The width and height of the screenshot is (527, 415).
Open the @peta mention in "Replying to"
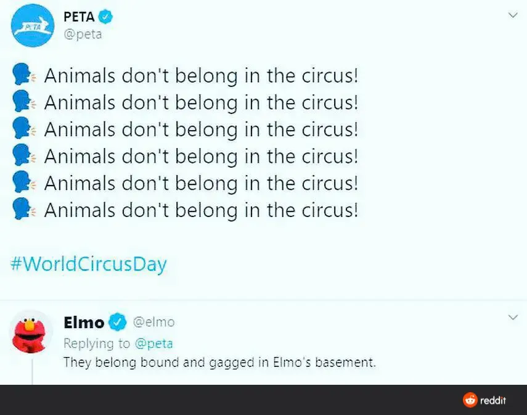click(154, 343)
